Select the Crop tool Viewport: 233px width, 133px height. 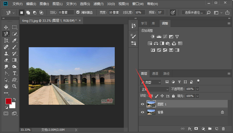tap(6, 40)
